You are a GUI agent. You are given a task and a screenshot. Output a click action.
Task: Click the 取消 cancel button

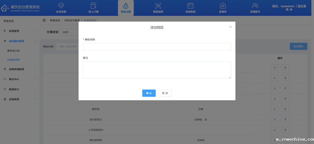click(165, 93)
